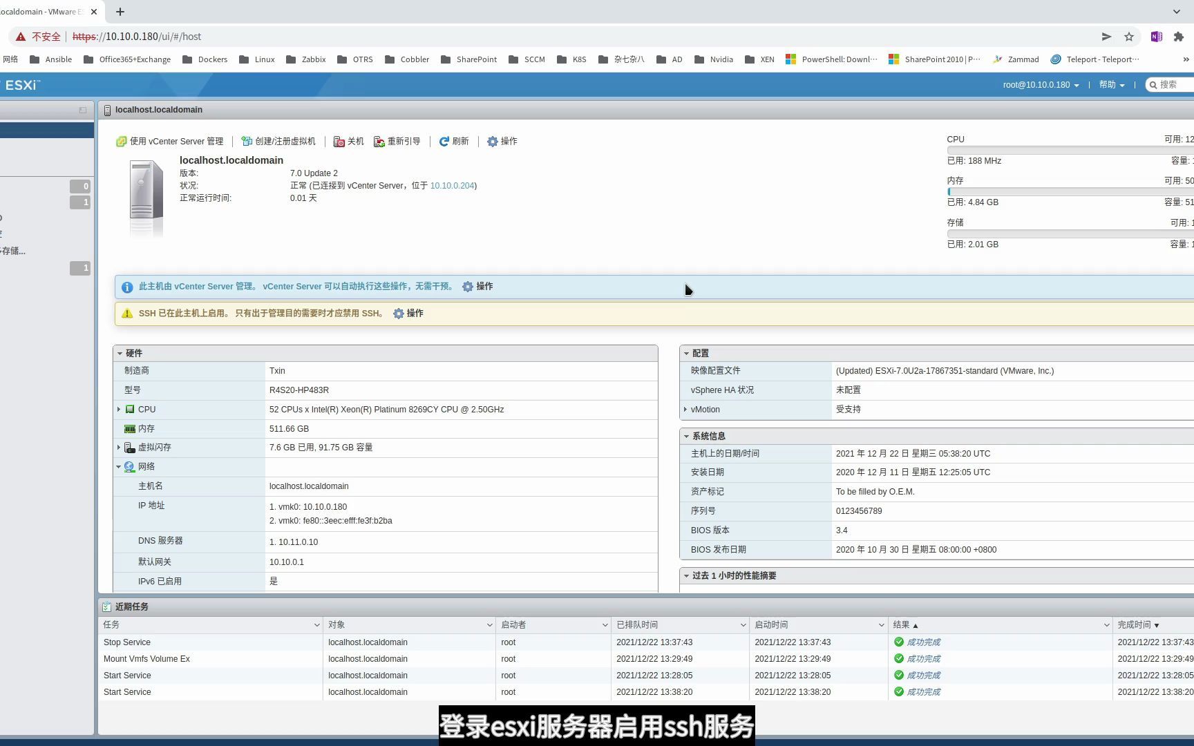Collapse the 网络 hardware section
This screenshot has width=1194, height=746.
point(119,467)
